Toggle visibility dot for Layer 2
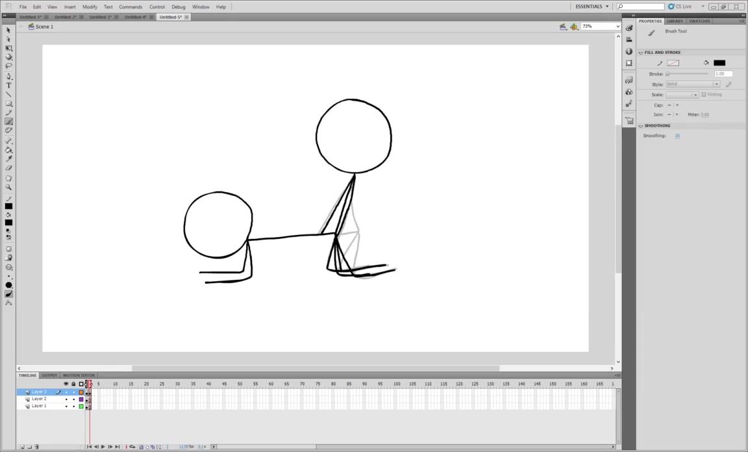The image size is (748, 452). 66,399
